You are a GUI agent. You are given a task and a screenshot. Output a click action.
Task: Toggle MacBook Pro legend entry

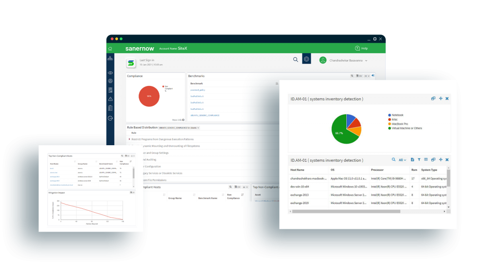point(398,124)
